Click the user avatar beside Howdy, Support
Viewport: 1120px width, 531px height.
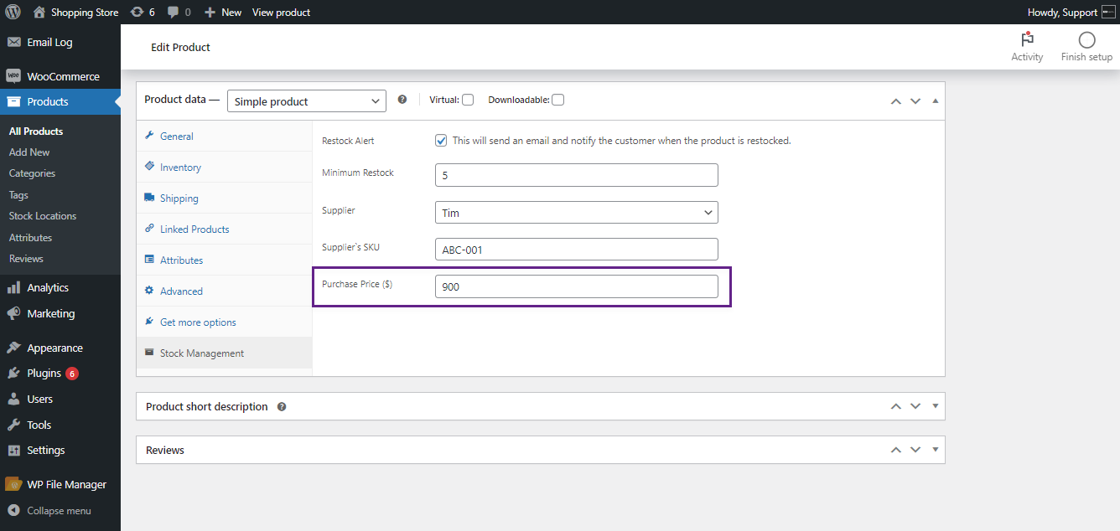[x=1108, y=13]
